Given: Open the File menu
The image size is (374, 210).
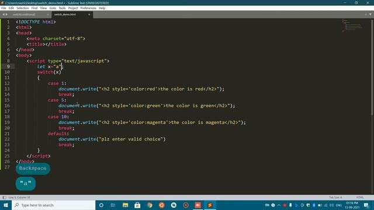Looking at the screenshot, I should click(4, 8).
